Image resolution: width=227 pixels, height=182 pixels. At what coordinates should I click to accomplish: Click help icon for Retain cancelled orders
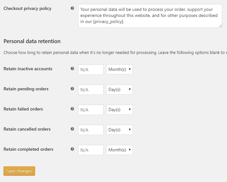click(72, 129)
